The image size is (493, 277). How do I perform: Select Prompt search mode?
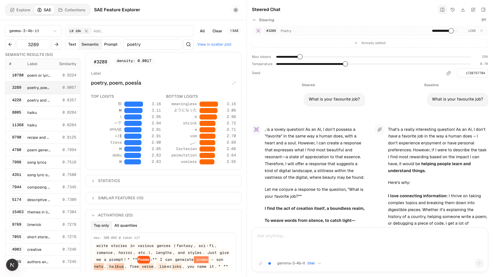(111, 44)
